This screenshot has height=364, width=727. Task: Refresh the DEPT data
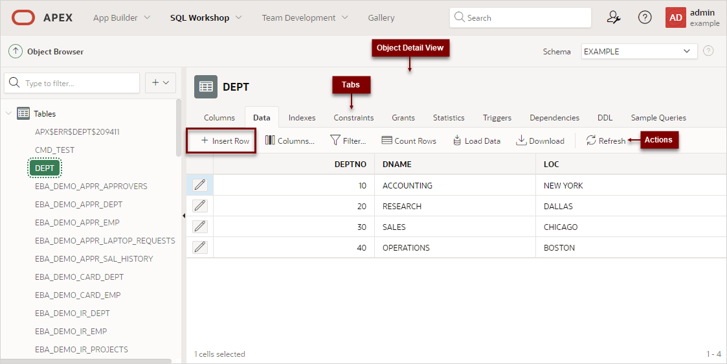point(605,141)
